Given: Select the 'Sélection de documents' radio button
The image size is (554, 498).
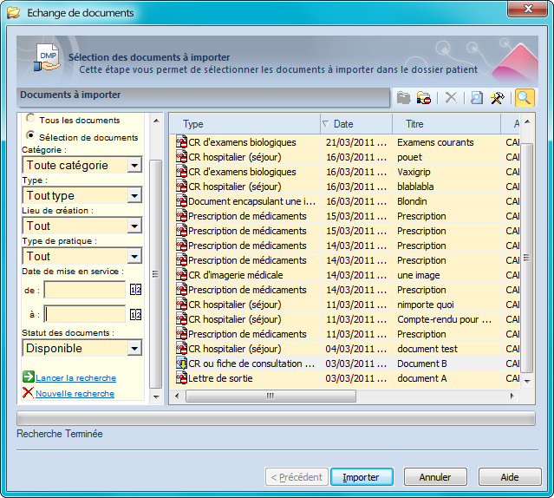Looking at the screenshot, I should [31, 136].
